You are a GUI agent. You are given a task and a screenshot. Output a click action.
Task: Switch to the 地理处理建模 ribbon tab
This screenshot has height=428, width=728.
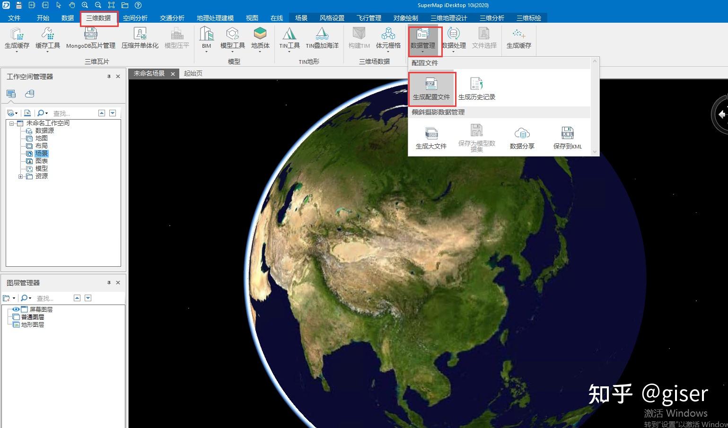(215, 18)
